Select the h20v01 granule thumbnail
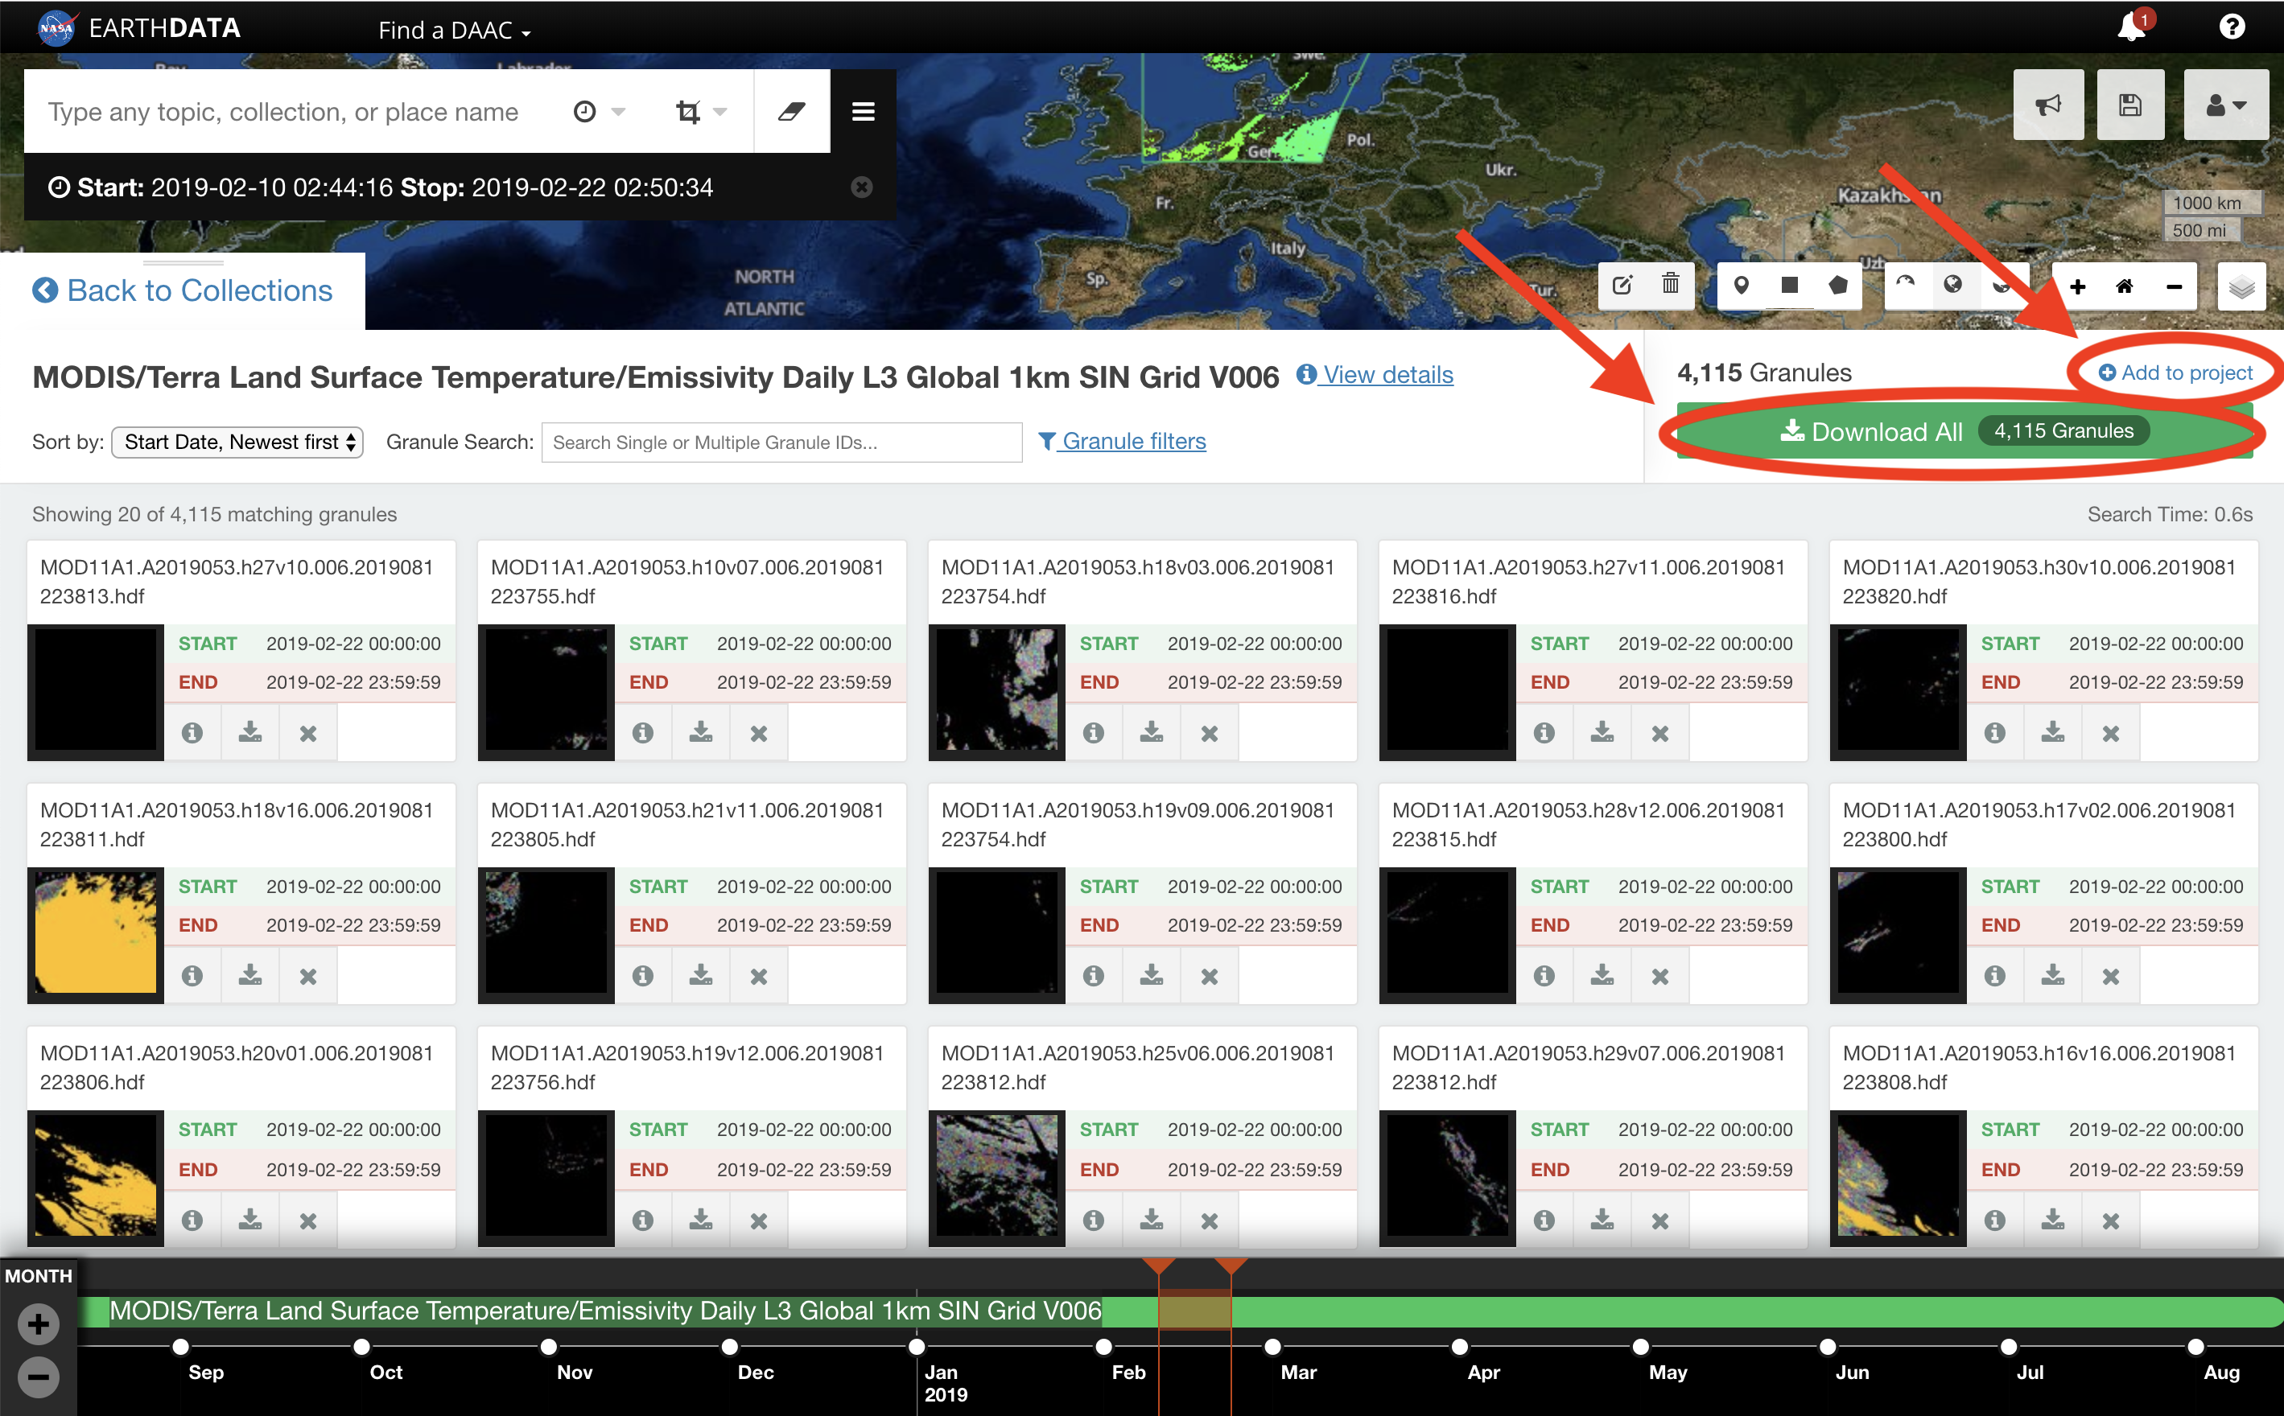This screenshot has height=1416, width=2284. coord(96,1176)
